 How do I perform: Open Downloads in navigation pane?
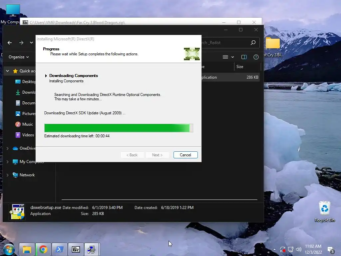coord(25,92)
